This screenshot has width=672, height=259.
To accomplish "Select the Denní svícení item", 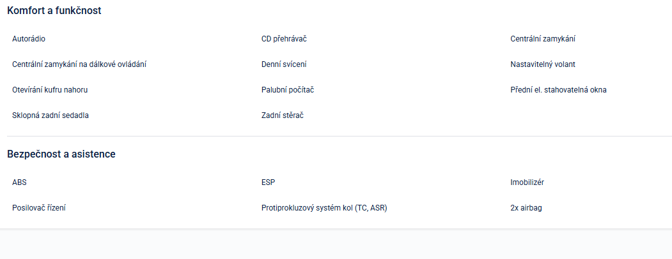I will 284,64.
